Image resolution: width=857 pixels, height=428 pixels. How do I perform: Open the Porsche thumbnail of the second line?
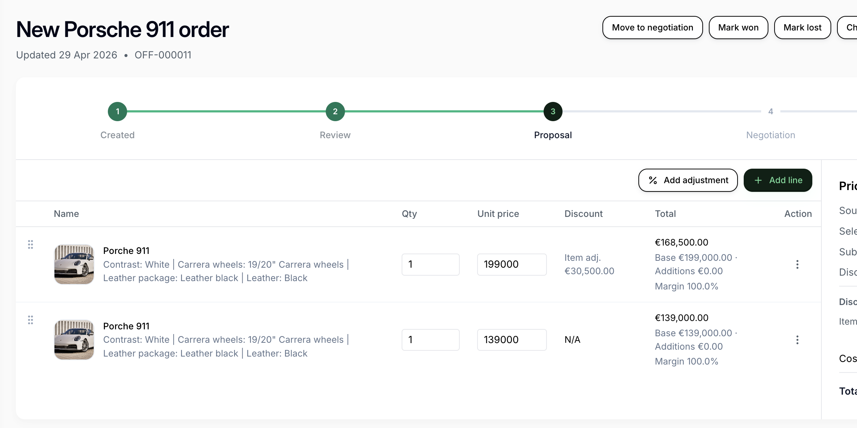tap(74, 340)
